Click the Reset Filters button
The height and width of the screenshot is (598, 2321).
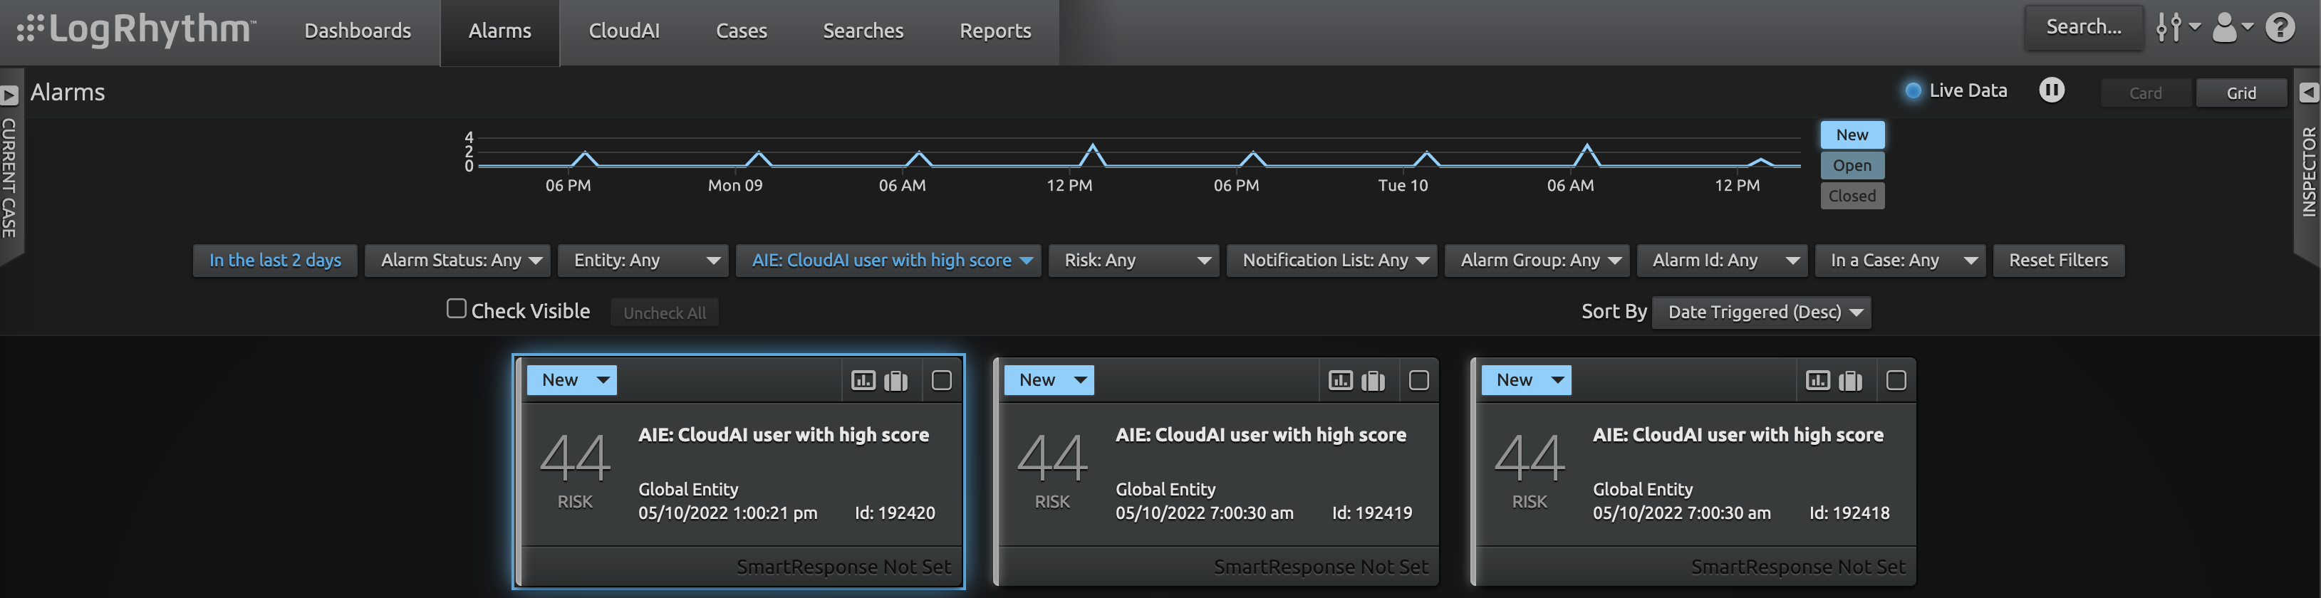2058,261
